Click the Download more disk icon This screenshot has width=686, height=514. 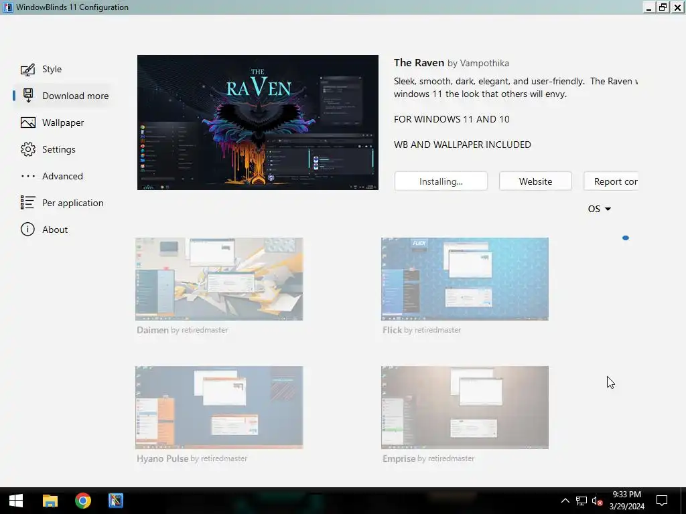[28, 96]
